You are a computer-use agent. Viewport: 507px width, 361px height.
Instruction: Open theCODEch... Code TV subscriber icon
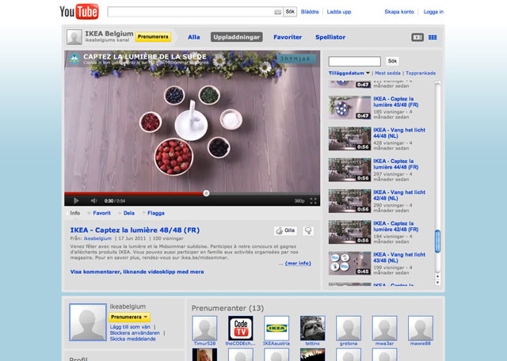click(241, 329)
